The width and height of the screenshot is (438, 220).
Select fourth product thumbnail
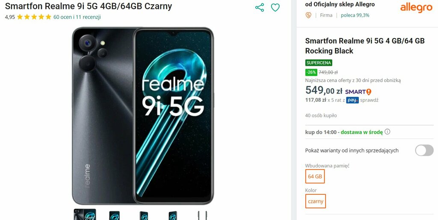point(173,215)
